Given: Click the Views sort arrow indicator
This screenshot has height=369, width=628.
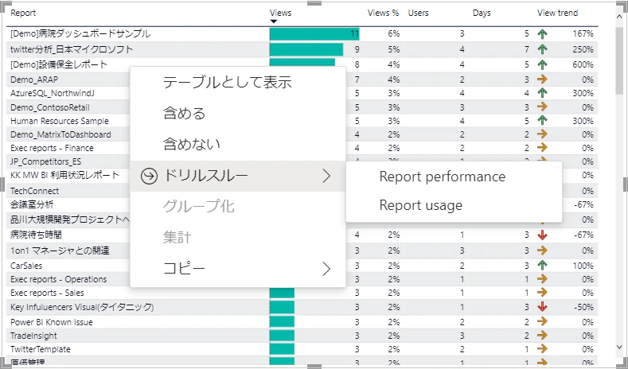Looking at the screenshot, I should coord(274,21).
